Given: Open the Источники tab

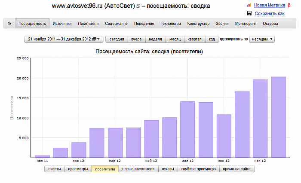Looking at the screenshot, I should coord(62,23).
